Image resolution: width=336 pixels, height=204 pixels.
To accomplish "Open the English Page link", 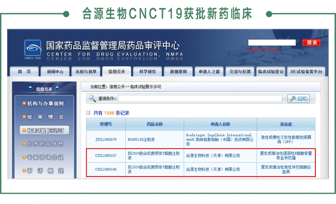I will click(x=263, y=50).
